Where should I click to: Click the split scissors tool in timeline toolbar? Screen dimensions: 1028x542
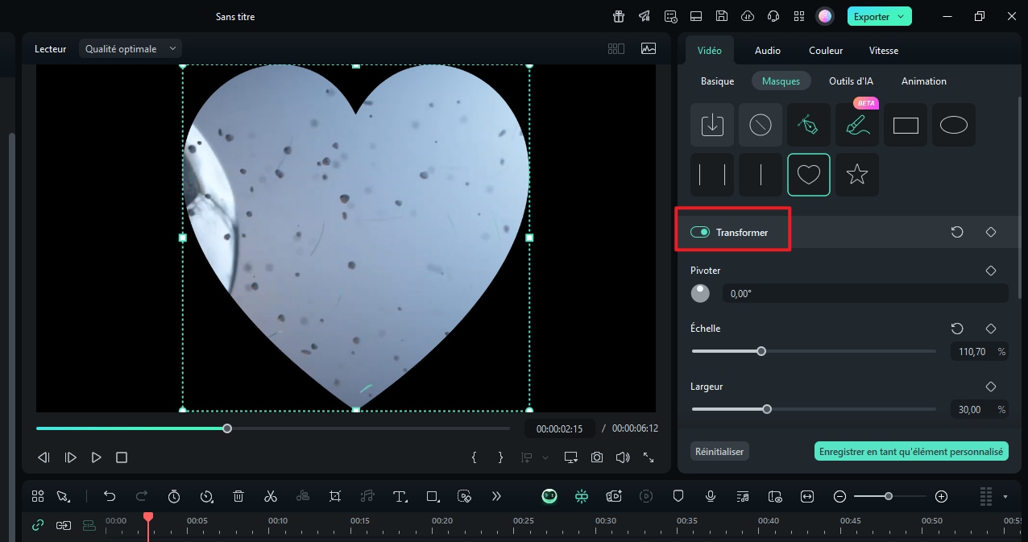(271, 496)
